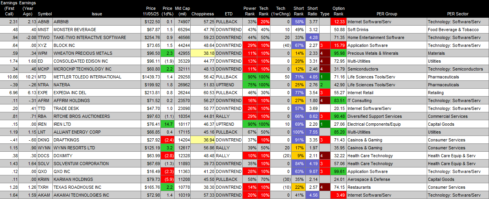
Task: Select DRAFTKINGS yellow choppiness 36.94
Action: coord(203,140)
